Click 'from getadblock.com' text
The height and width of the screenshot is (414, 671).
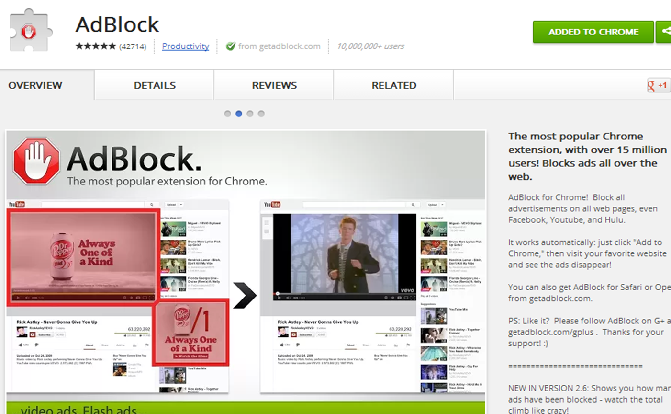279,46
